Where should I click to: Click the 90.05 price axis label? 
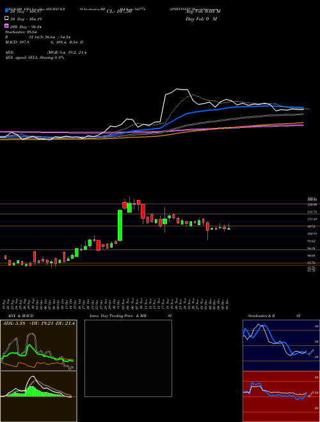(x=312, y=256)
